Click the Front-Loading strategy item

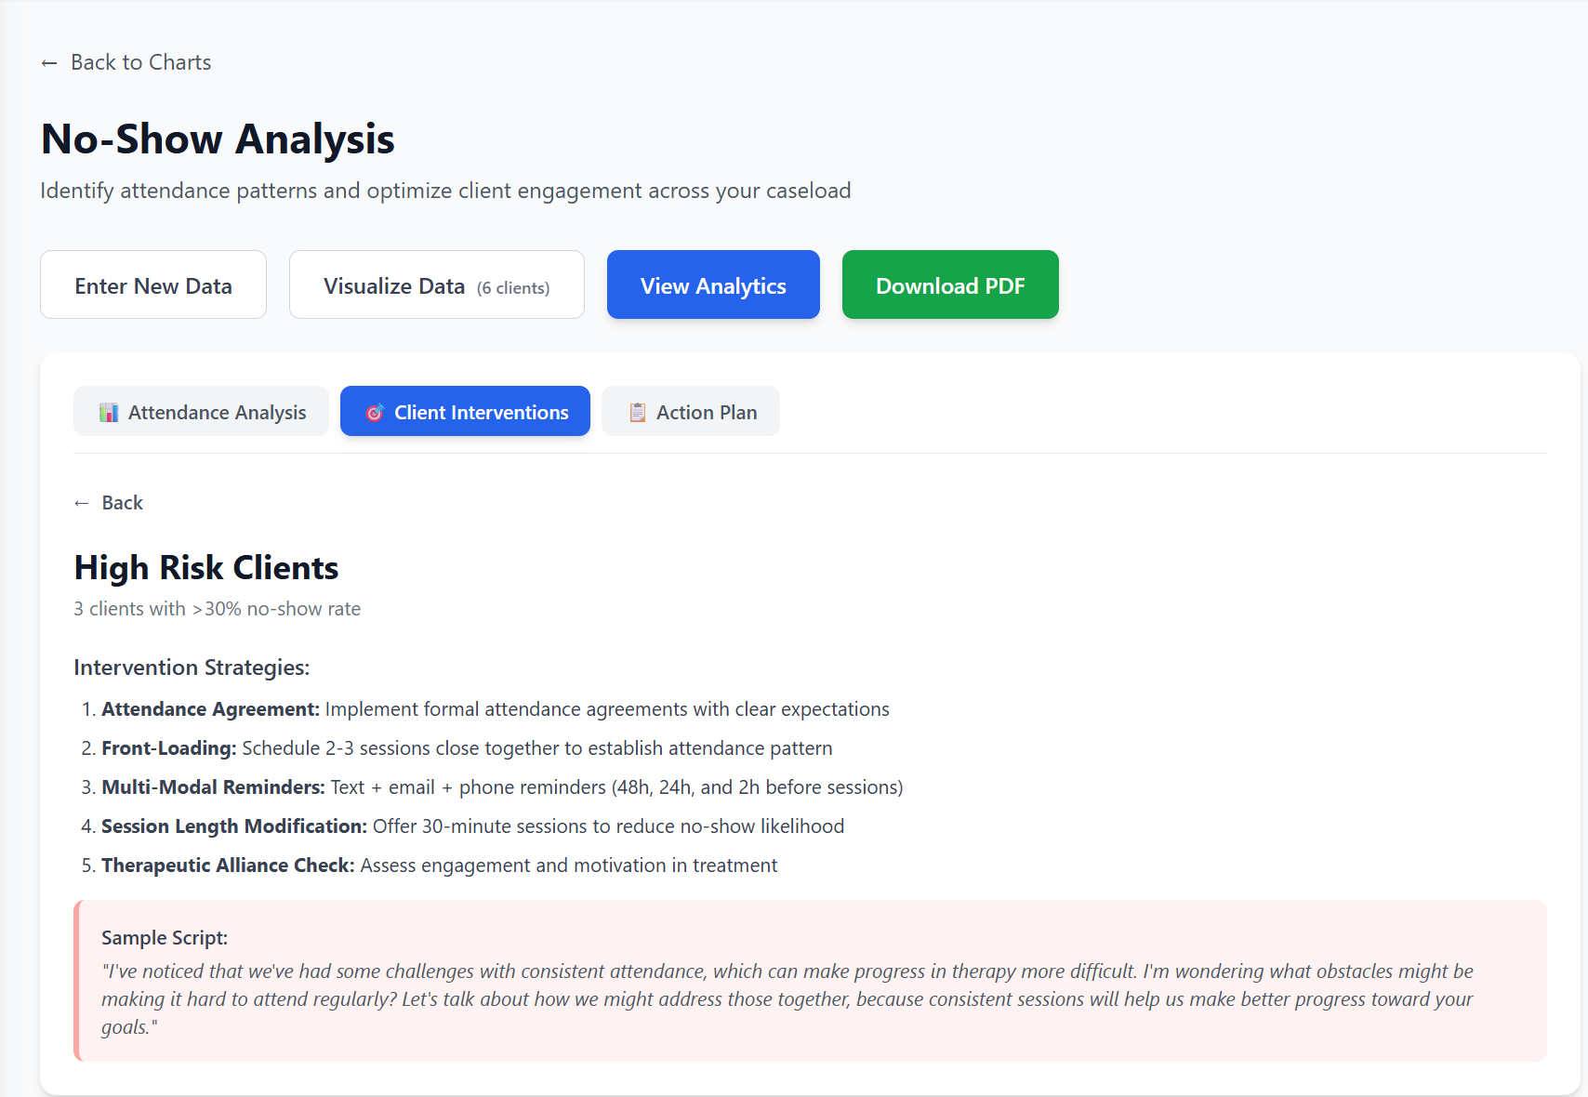click(x=467, y=748)
